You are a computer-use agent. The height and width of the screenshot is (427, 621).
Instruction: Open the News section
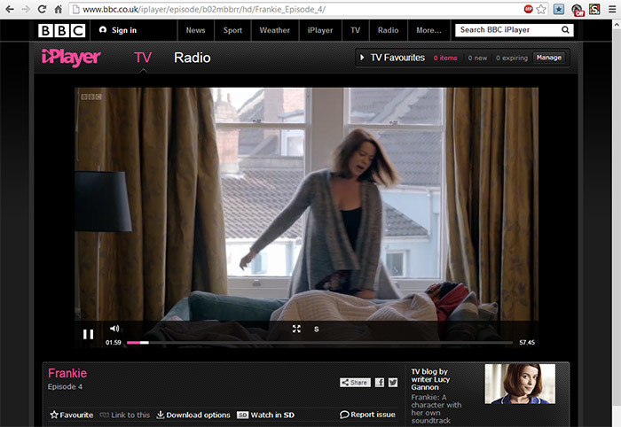tap(196, 30)
